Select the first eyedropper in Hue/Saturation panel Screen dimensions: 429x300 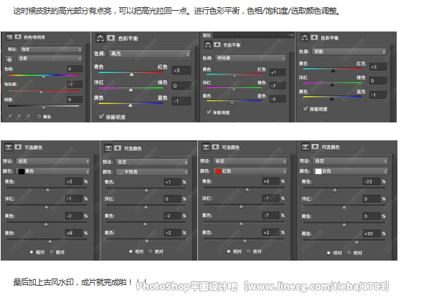click(x=9, y=117)
